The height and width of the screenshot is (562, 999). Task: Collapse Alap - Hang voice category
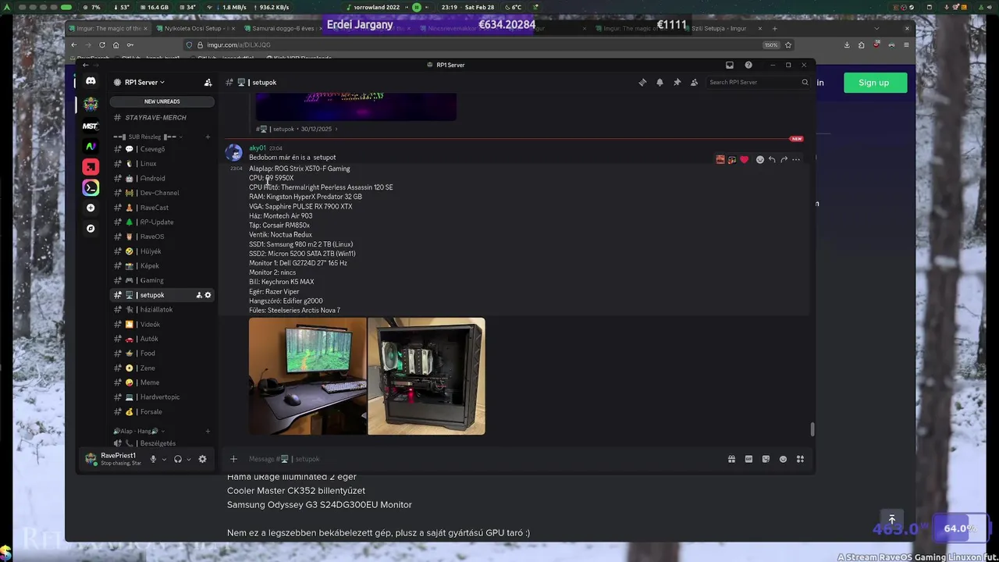coord(140,431)
